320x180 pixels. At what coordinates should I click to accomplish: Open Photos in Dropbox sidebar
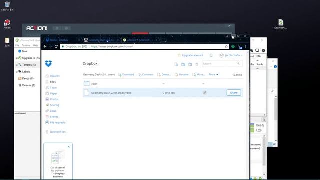coord(52,99)
